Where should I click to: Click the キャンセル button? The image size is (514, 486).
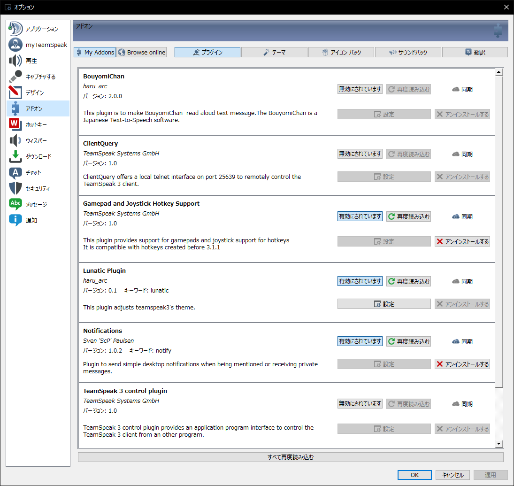pos(453,475)
